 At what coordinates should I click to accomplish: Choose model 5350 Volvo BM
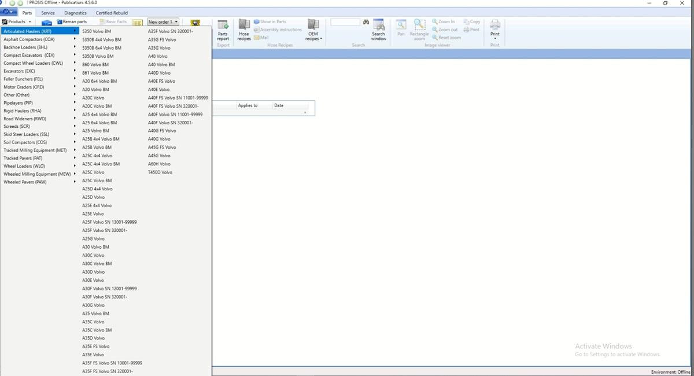[97, 31]
